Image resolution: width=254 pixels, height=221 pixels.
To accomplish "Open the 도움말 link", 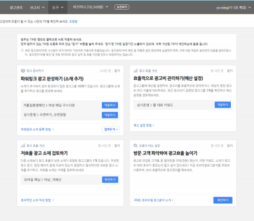I will click(73, 21).
